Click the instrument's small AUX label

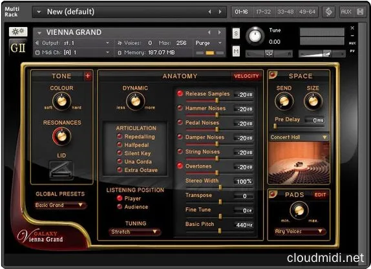click(x=352, y=43)
